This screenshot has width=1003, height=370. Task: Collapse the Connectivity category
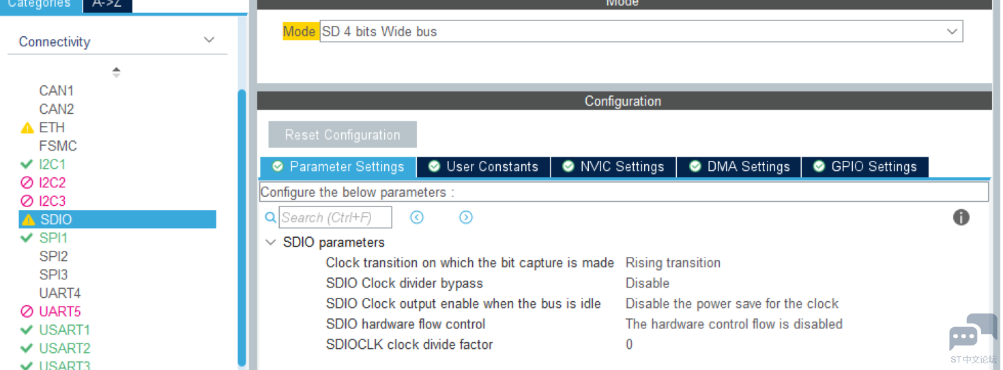pos(209,41)
